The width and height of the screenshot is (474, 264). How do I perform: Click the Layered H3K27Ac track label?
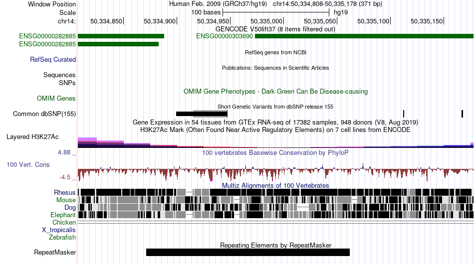tap(32, 136)
